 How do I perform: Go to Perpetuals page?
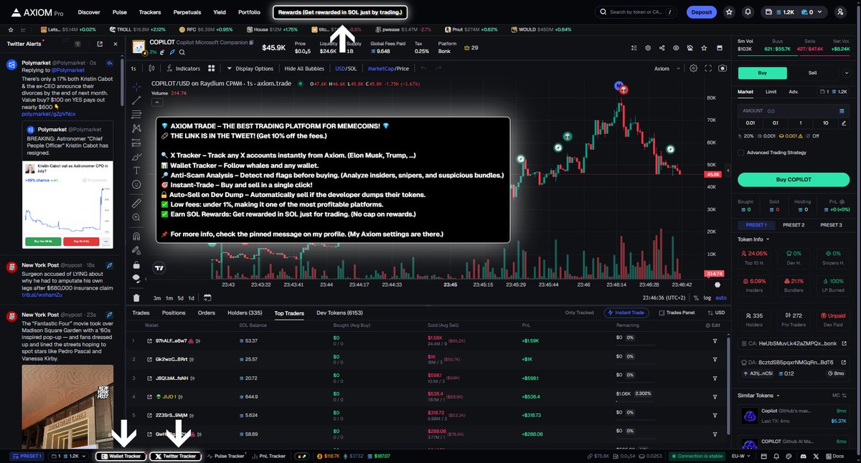[187, 12]
